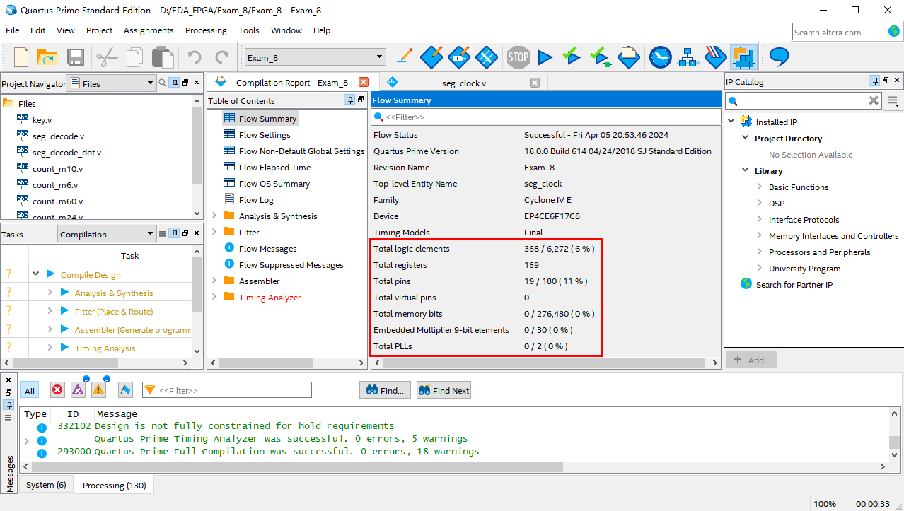Click the Flow Summary horizontal scrollbar
Image resolution: width=904 pixels, height=511 pixels.
point(545,363)
